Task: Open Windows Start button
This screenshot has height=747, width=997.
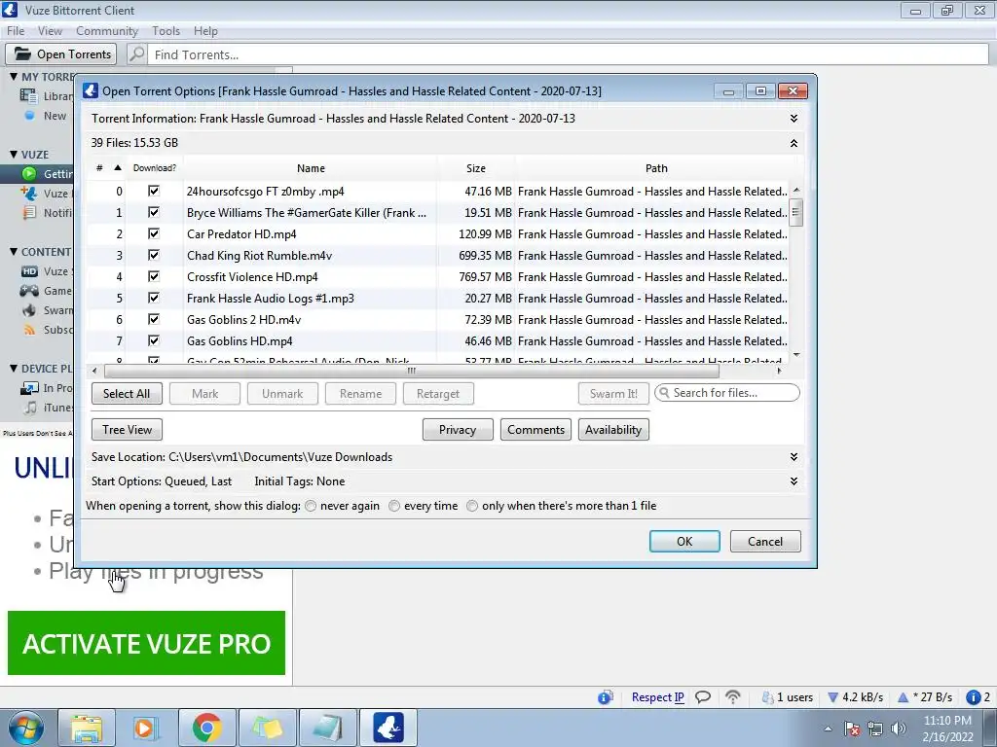Action: (x=25, y=728)
